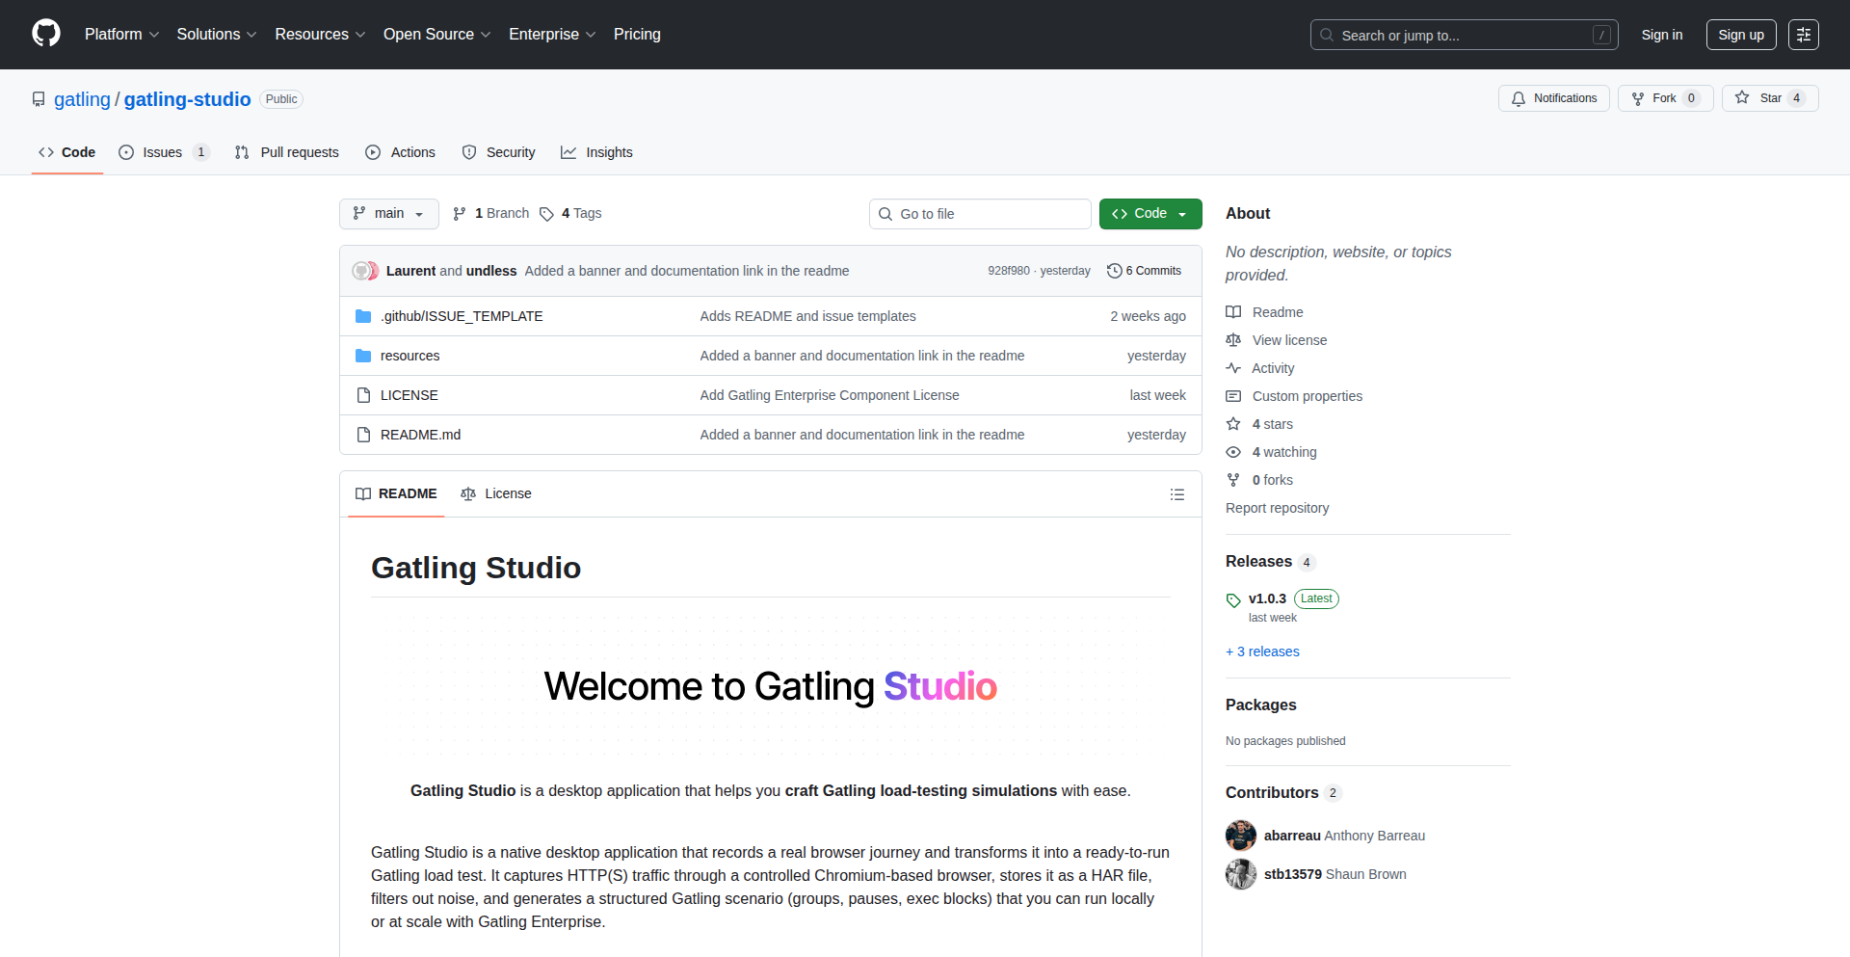Open the Open Source menu dropdown
Viewport: 1850px width, 957px height.
[436, 34]
